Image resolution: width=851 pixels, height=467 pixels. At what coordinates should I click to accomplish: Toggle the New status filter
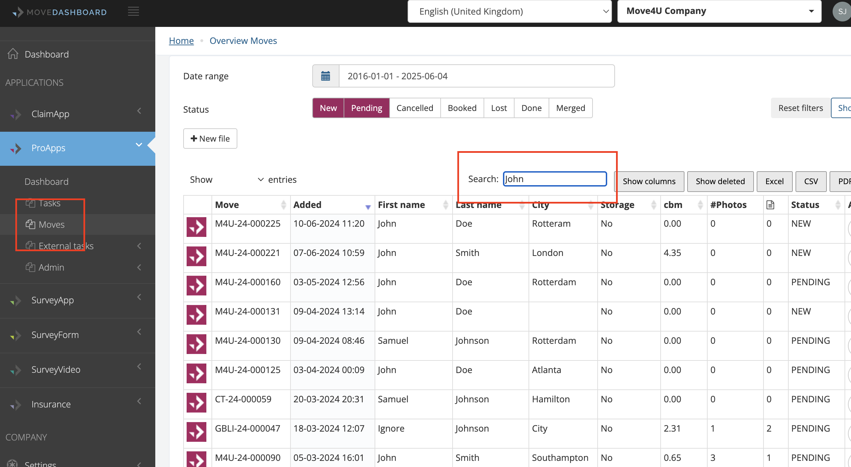328,108
